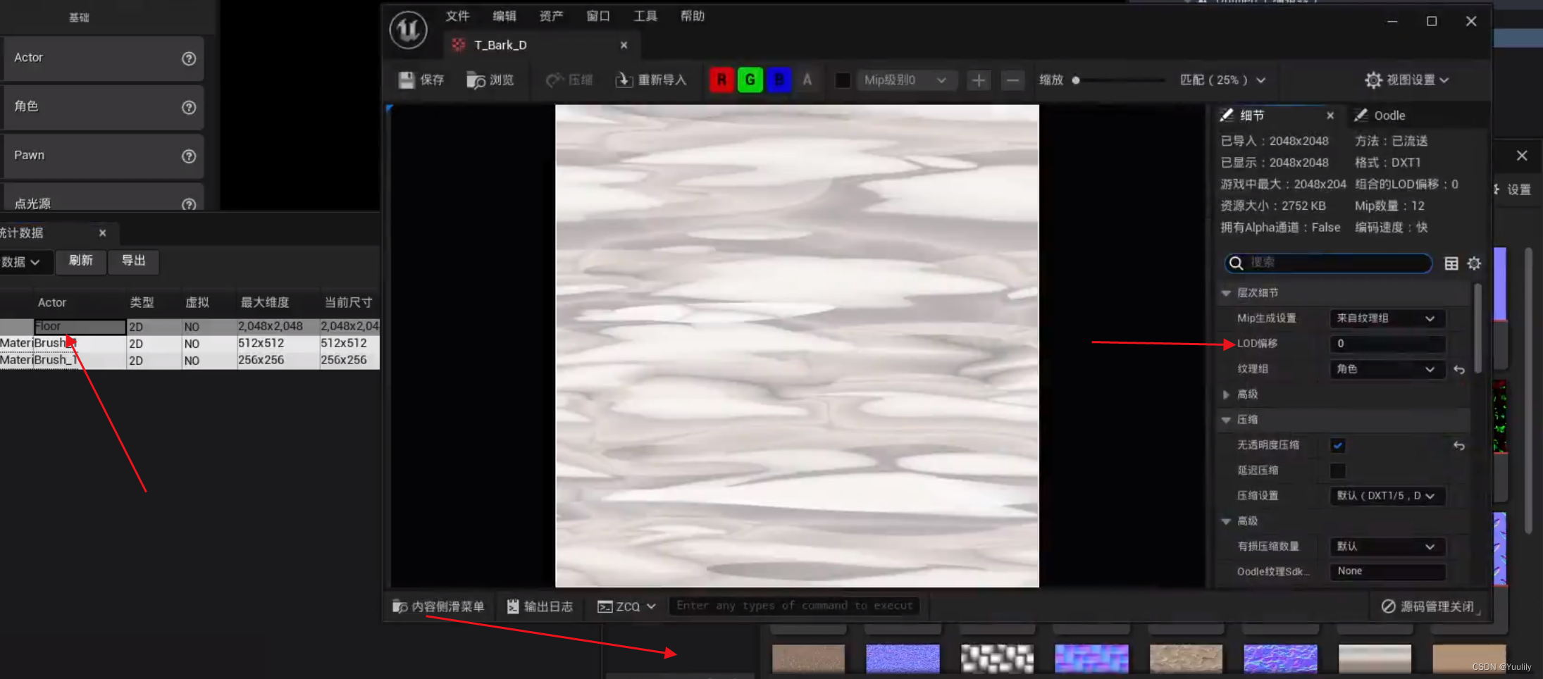Viewport: 1543px width, 679px height.
Task: Click the console command input field
Action: tap(794, 606)
